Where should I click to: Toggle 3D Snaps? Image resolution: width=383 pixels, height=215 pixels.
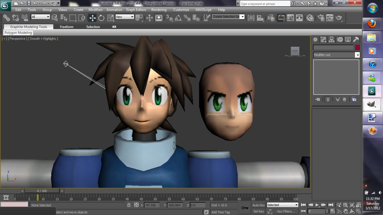pos(169,18)
